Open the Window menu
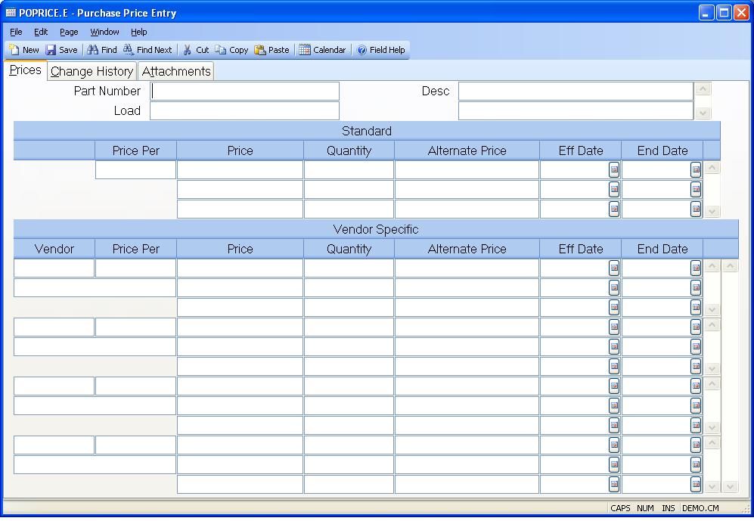This screenshot has width=754, height=521. [104, 32]
